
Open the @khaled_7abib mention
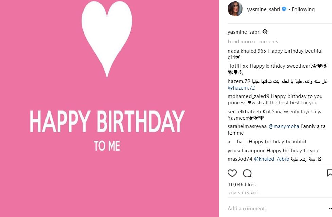[271, 159]
